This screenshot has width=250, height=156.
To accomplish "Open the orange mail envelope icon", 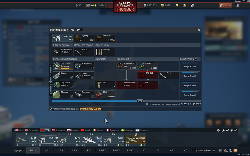I will click(235, 151).
